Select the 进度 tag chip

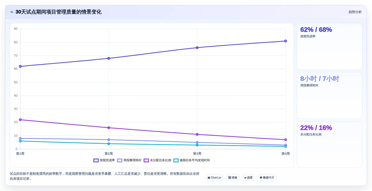point(248,177)
